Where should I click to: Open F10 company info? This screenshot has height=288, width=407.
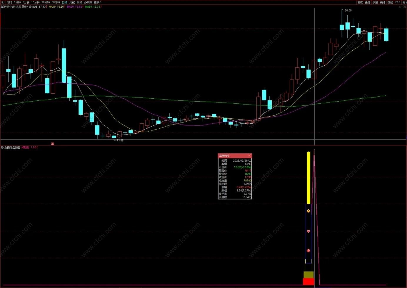pyautogui.click(x=398, y=2)
